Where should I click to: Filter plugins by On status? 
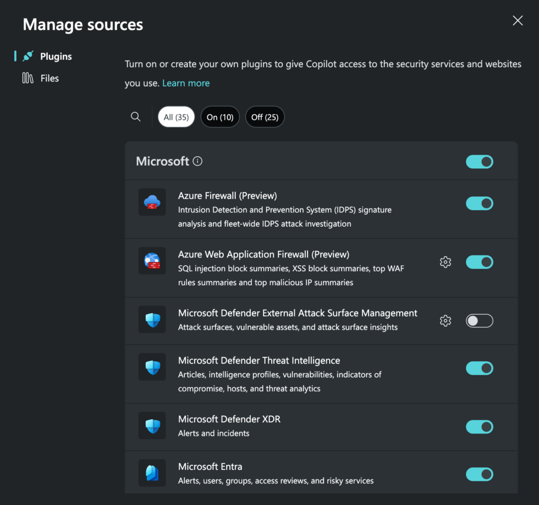(220, 117)
